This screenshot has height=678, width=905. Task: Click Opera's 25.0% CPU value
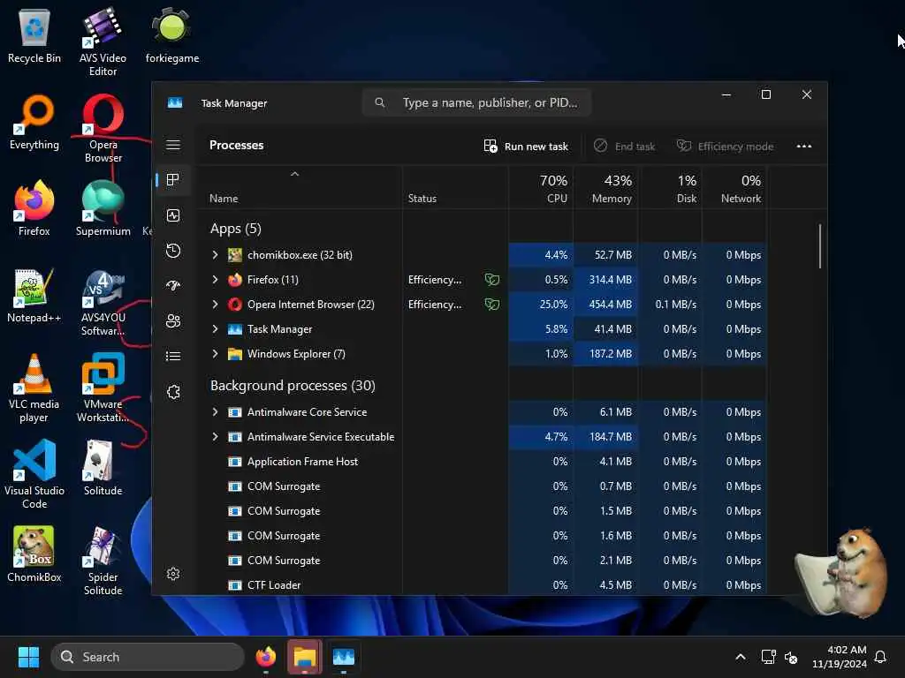click(553, 304)
